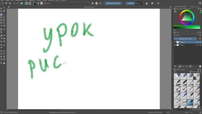The image size is (202, 114).
Task: Adjust the brush opacity slider in toolbar
Action: 113,3
